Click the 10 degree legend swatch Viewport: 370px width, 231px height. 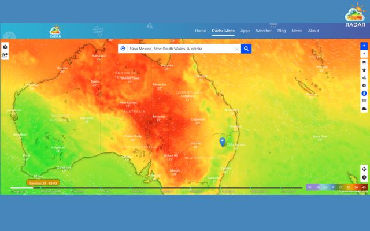[x=341, y=187]
